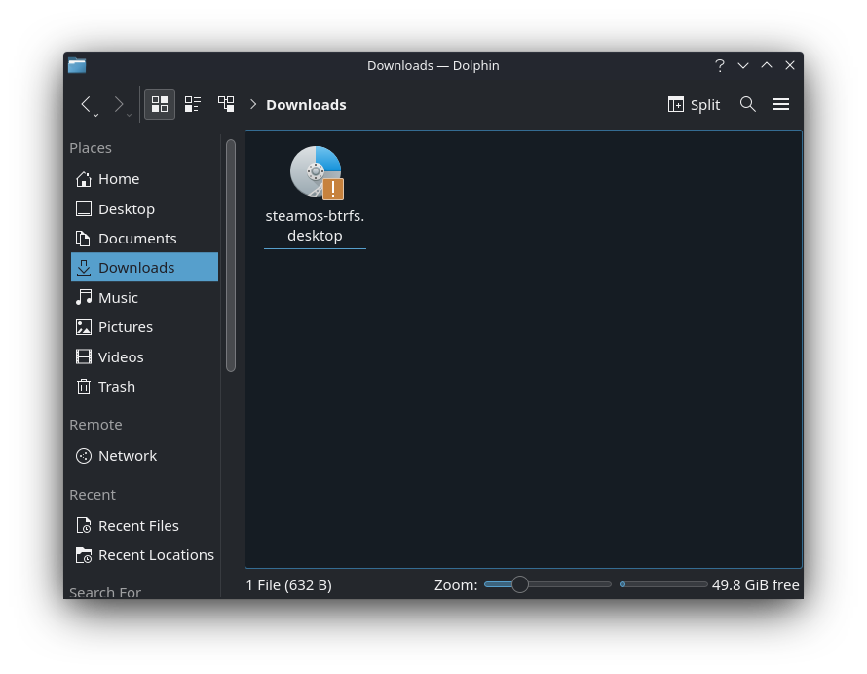Click the Downloads breadcrumb in location bar
867x674 pixels.
pos(306,105)
